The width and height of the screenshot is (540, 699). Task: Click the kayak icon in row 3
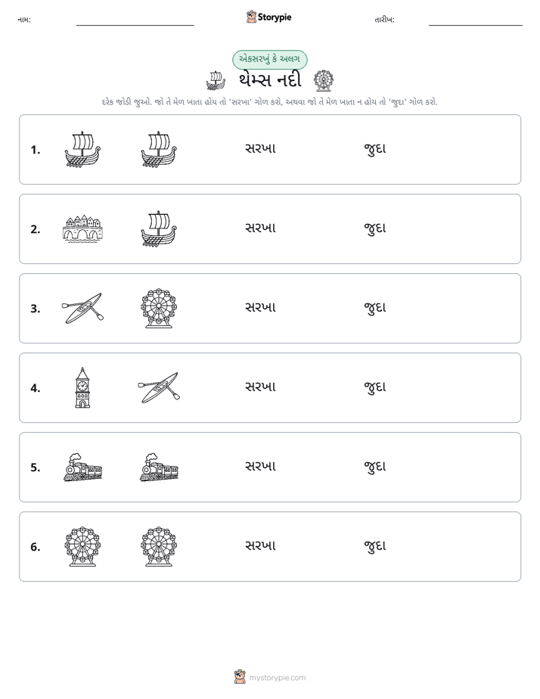click(x=82, y=308)
